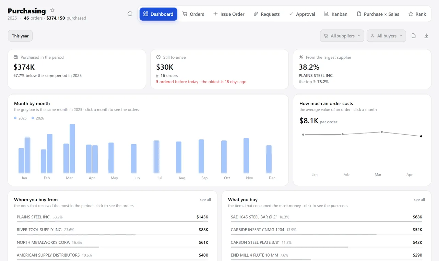The image size is (439, 261).
Task: Click the download icon in the filter bar
Action: [x=426, y=36]
